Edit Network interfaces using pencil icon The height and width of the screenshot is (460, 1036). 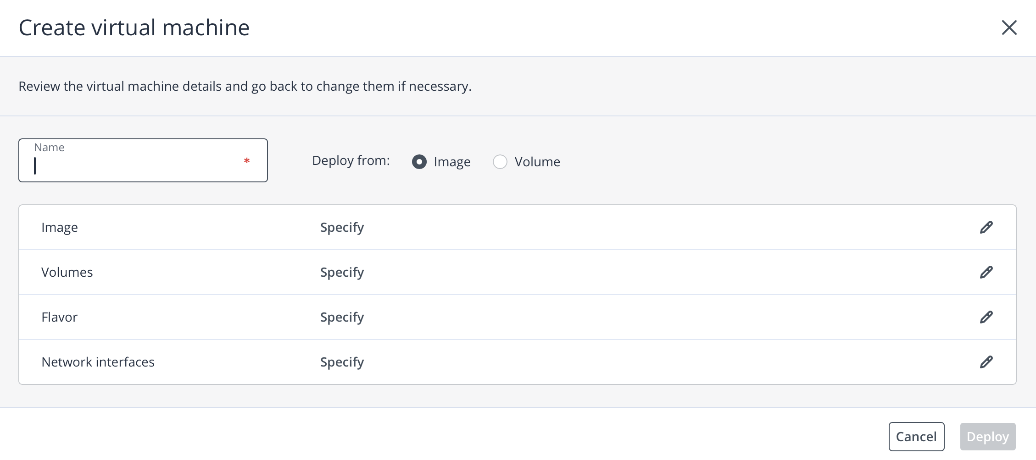pyautogui.click(x=986, y=362)
